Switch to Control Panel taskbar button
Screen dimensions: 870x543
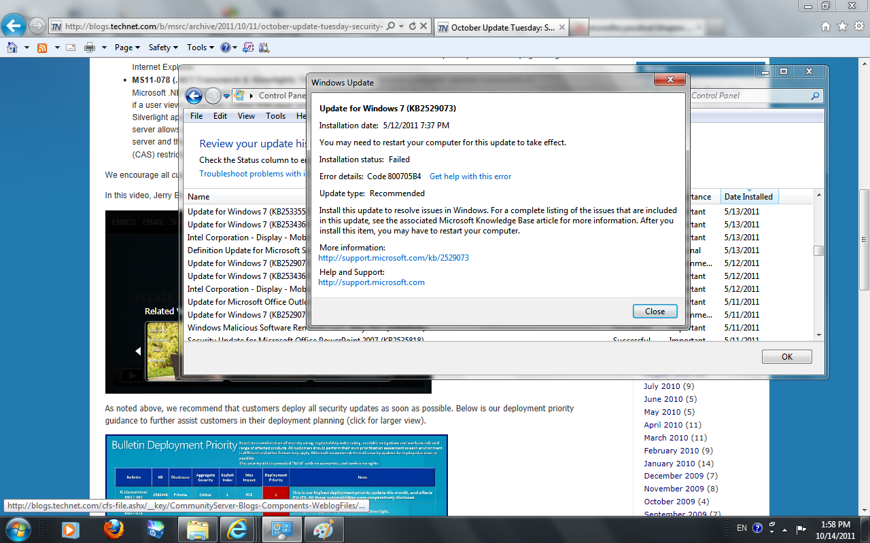[x=282, y=529]
